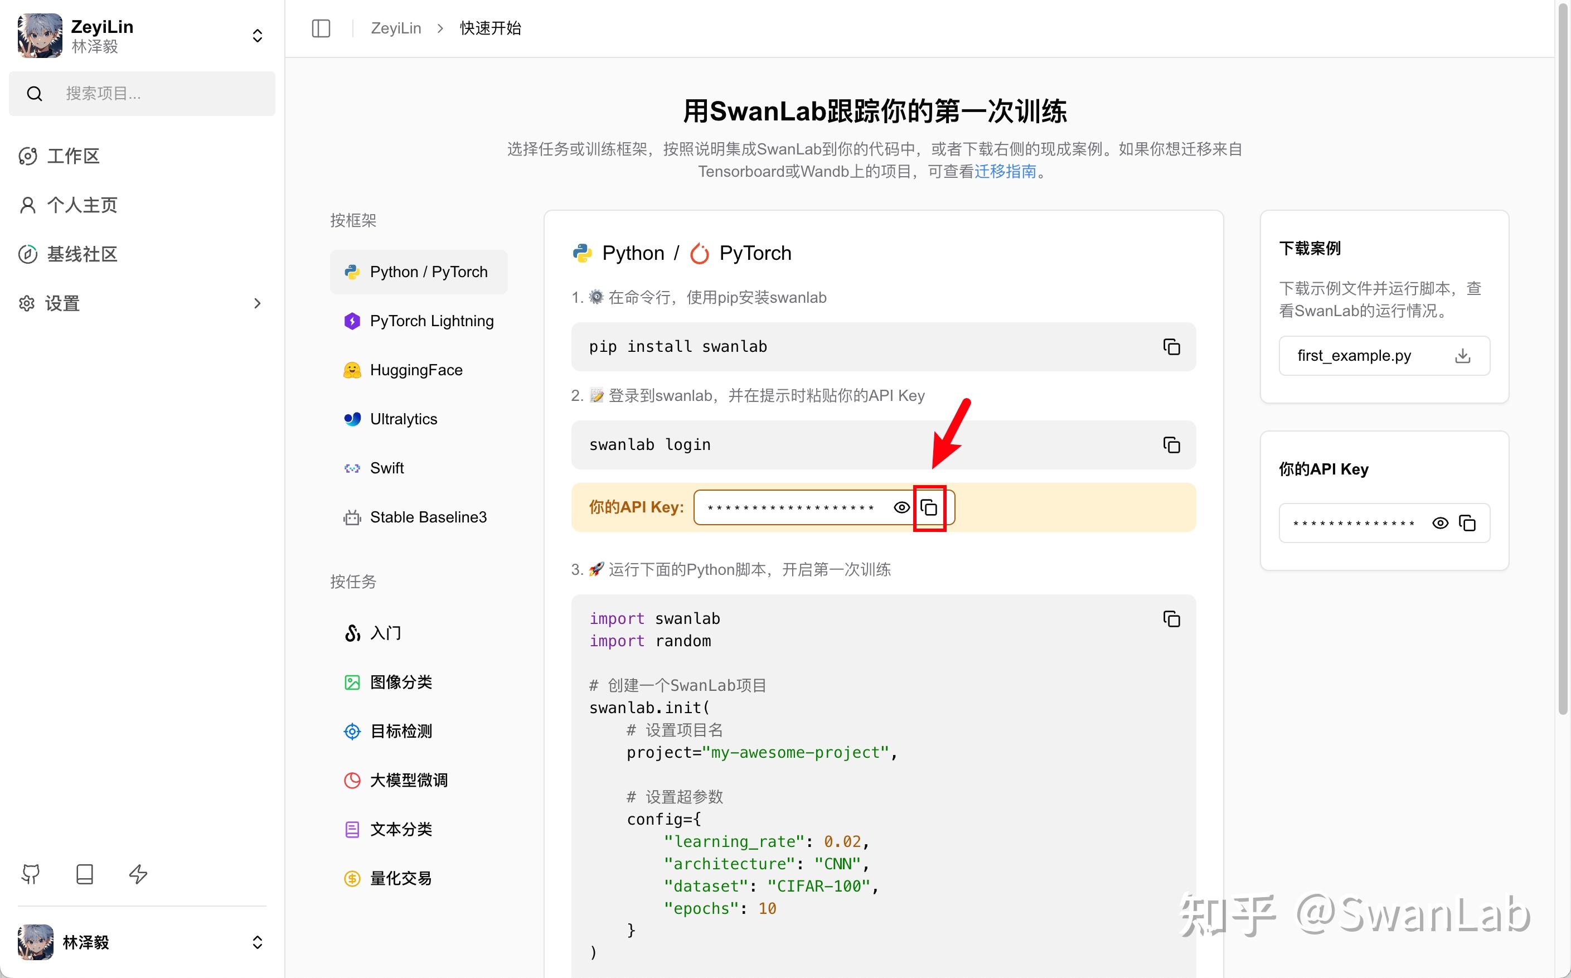Select the 量化交易 task

click(400, 878)
